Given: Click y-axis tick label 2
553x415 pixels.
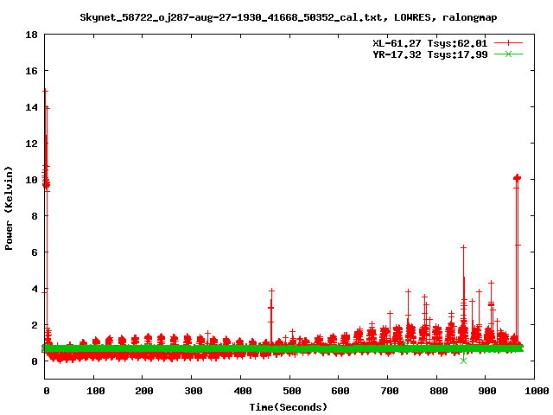Looking at the screenshot, I should pos(35,325).
